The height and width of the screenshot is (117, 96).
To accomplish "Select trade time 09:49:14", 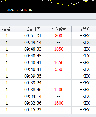I will [x=33, y=42].
